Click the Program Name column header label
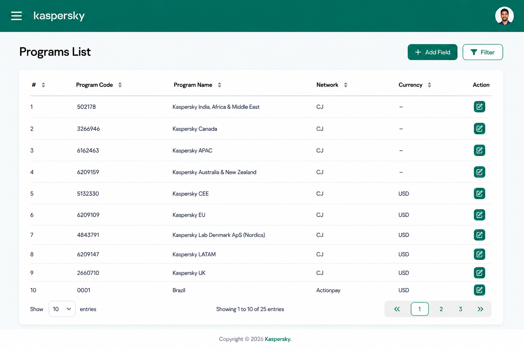524x349 pixels. pyautogui.click(x=193, y=85)
